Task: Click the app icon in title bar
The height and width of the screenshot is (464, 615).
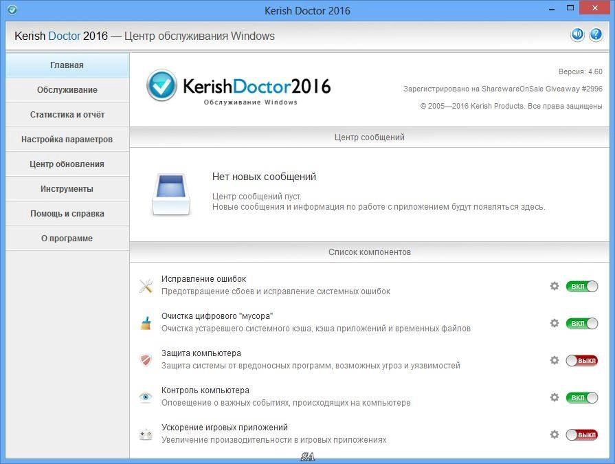Action: coord(12,10)
